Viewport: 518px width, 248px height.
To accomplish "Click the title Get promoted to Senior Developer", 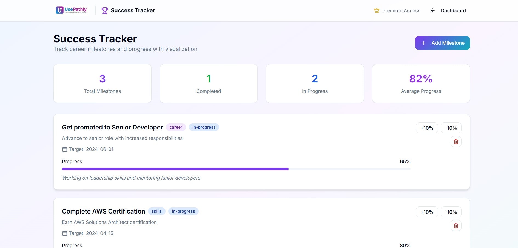I will pos(112,127).
